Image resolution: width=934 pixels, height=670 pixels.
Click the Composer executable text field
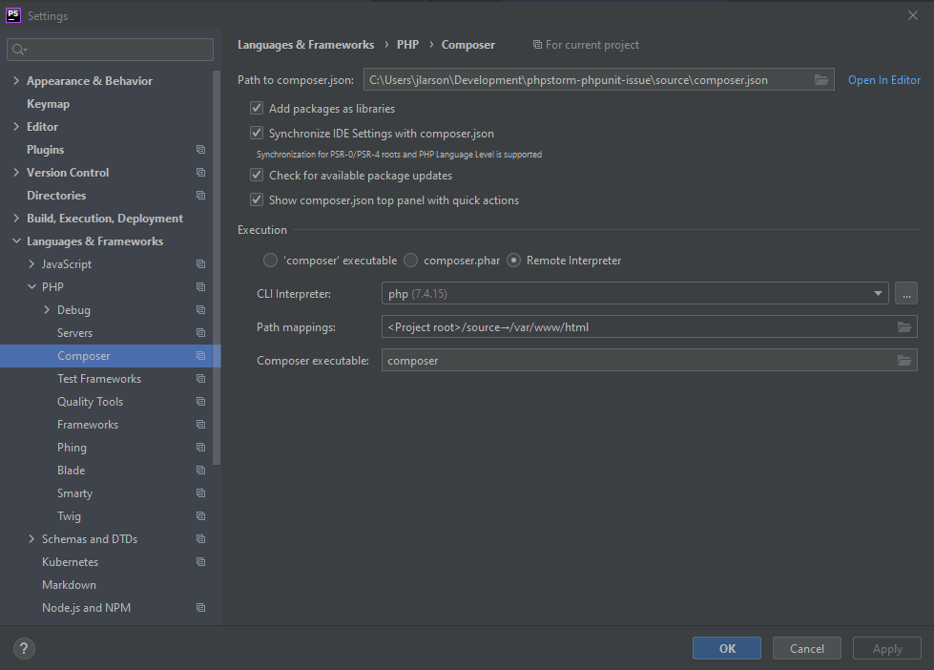pos(650,360)
